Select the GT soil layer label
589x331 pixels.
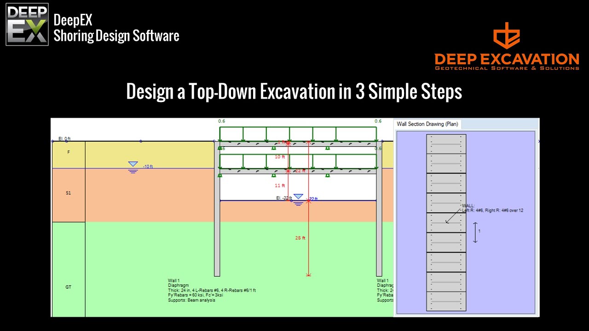coord(68,287)
